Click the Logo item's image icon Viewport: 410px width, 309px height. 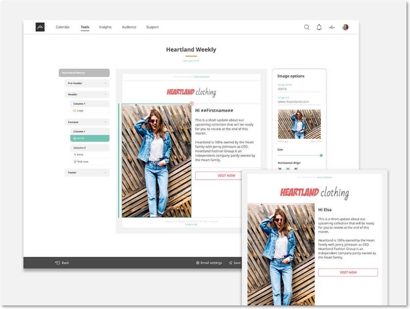75,111
